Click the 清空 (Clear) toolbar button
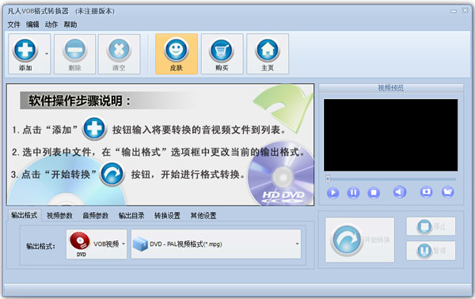475x299 pixels. tap(119, 54)
